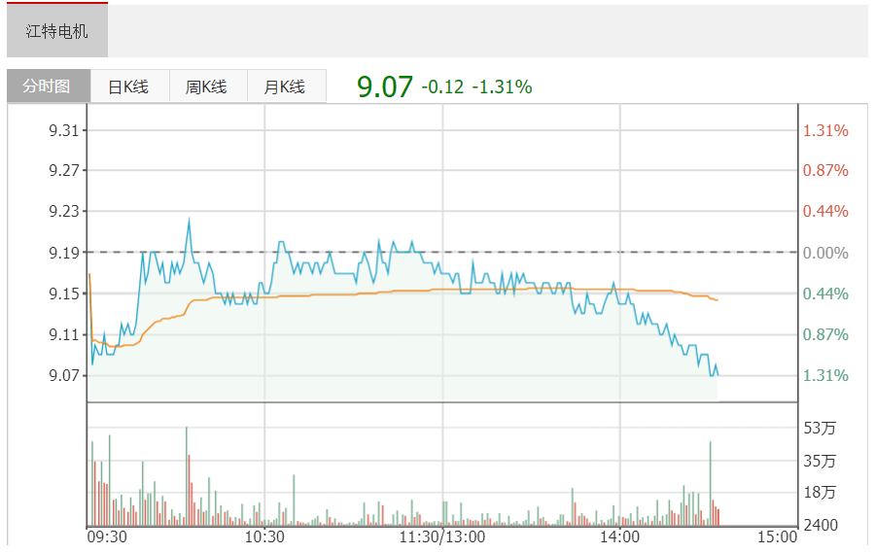Click the 11:30/13:00 time axis label
Screen dimensions: 875x553
(x=442, y=537)
